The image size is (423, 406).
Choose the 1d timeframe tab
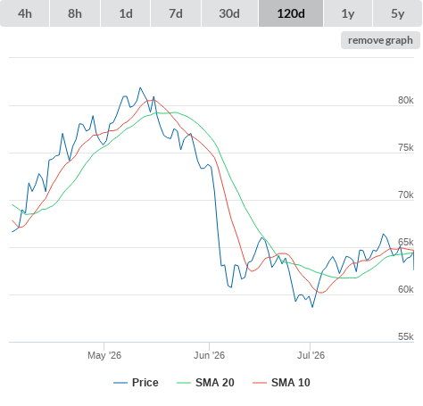click(126, 13)
